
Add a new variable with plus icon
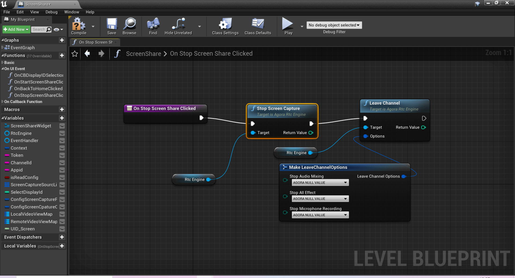(x=62, y=118)
